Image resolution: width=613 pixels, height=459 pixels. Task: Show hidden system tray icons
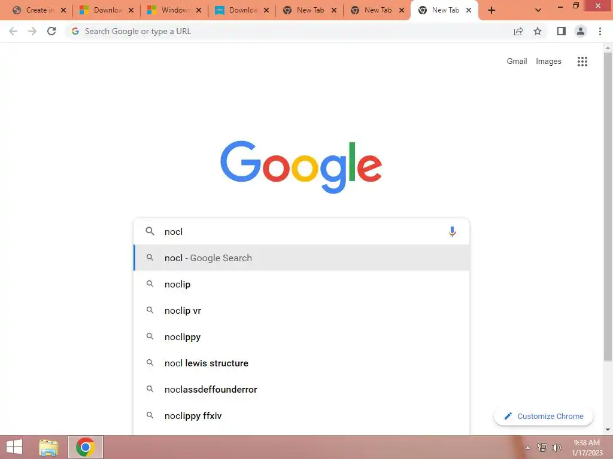click(x=527, y=448)
